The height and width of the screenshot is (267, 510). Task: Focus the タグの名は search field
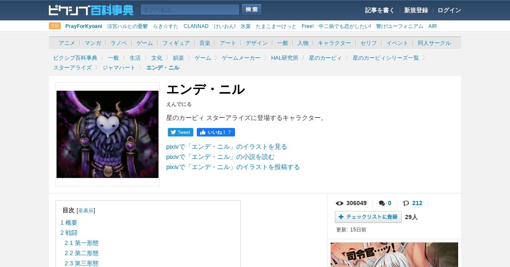click(x=190, y=9)
